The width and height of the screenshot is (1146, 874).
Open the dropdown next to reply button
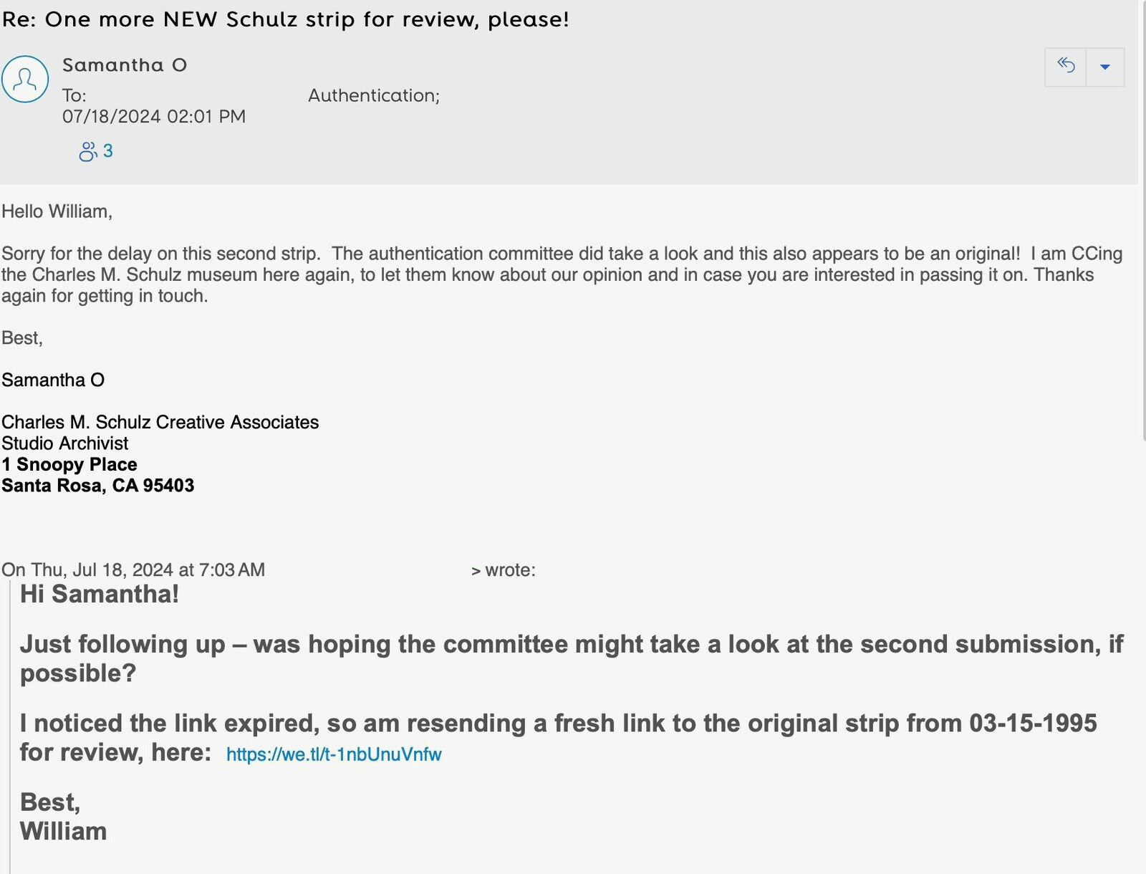pos(1105,67)
